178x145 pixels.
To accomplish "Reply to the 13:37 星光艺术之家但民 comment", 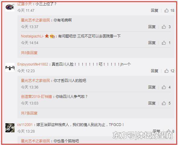I will pos(152,27).
